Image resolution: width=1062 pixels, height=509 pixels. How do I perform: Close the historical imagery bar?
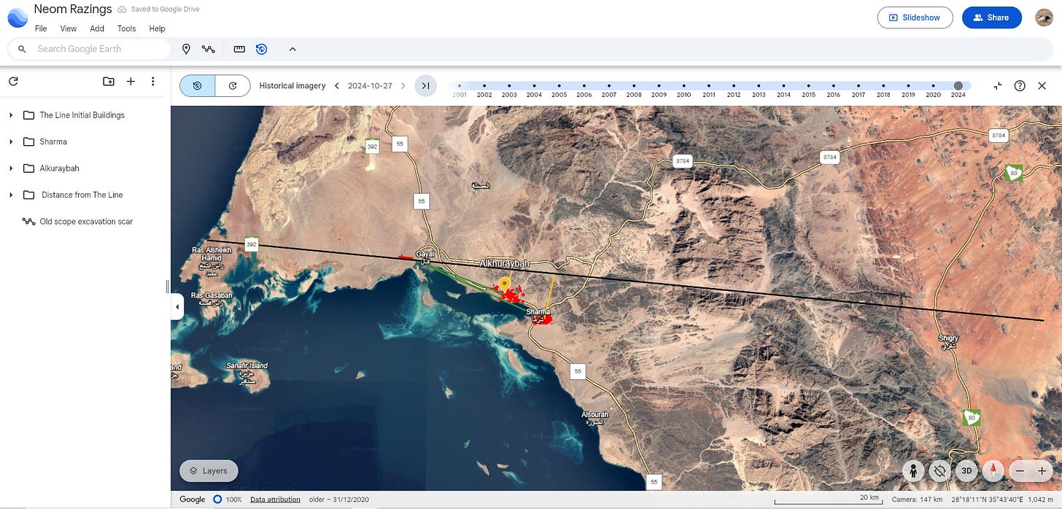click(1042, 85)
